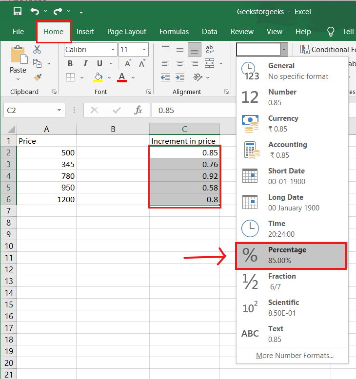This screenshot has height=379, width=356.
Task: Open the Calibri font name dropdown
Action: (x=113, y=49)
